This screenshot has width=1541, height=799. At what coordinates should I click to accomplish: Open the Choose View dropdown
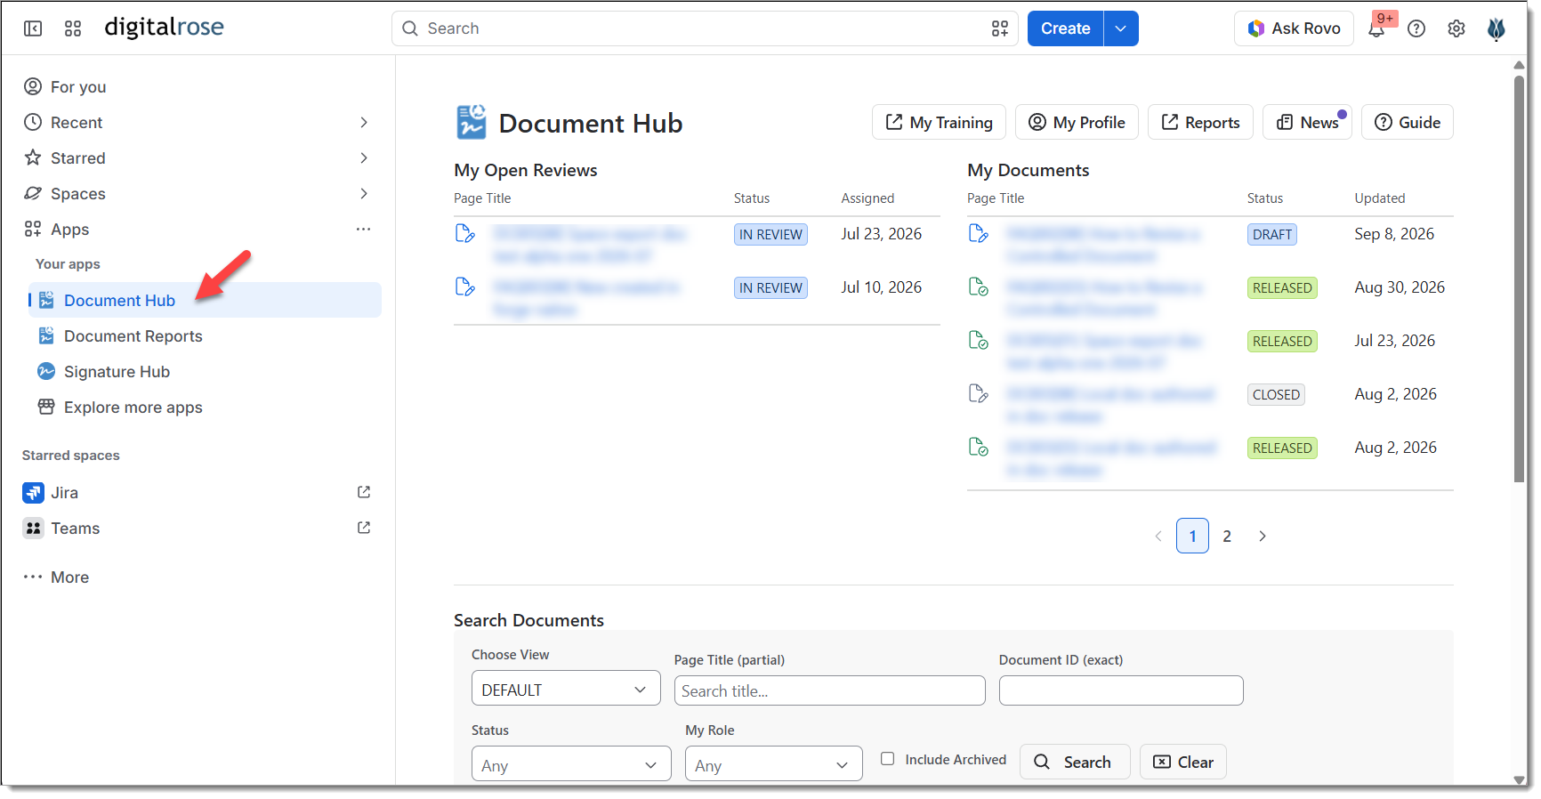pos(566,689)
